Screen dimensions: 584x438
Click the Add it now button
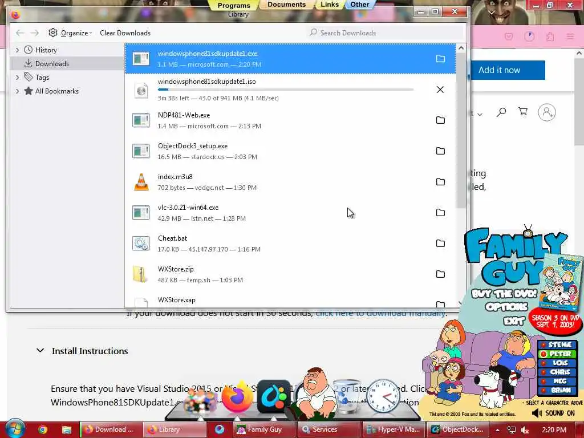pyautogui.click(x=508, y=70)
